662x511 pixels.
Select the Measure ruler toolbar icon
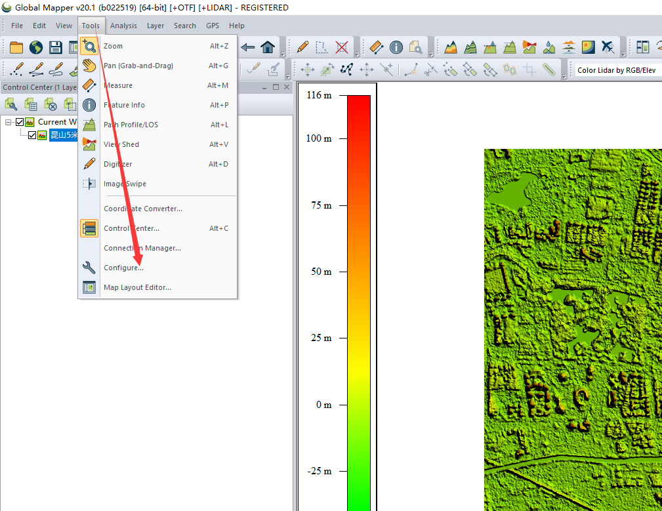[376, 47]
